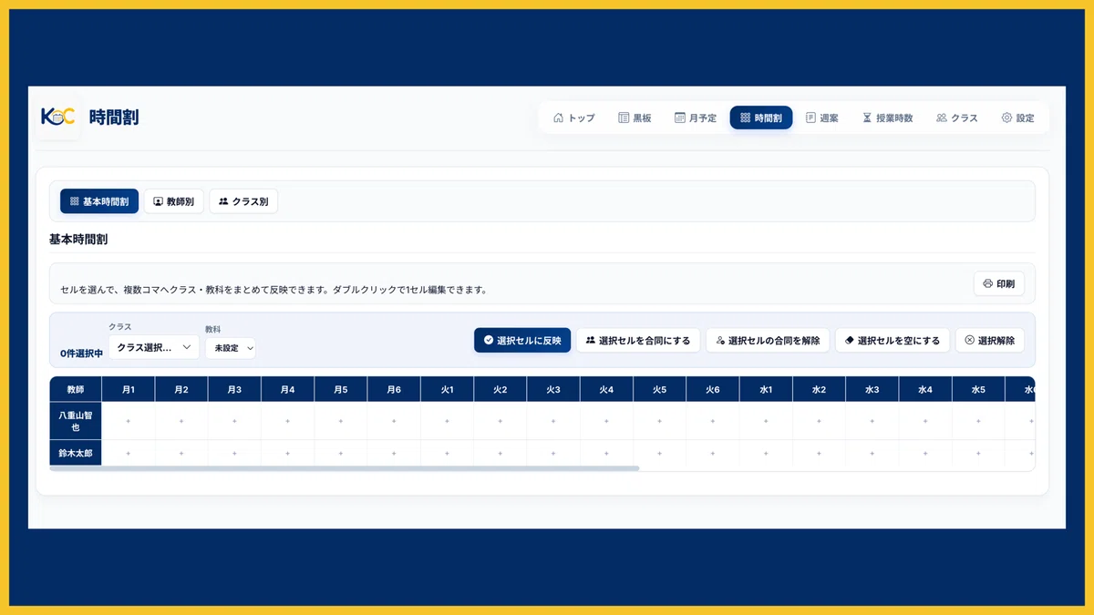The image size is (1094, 615).
Task: Open the 教科 未設定 dropdown
Action: coord(231,347)
